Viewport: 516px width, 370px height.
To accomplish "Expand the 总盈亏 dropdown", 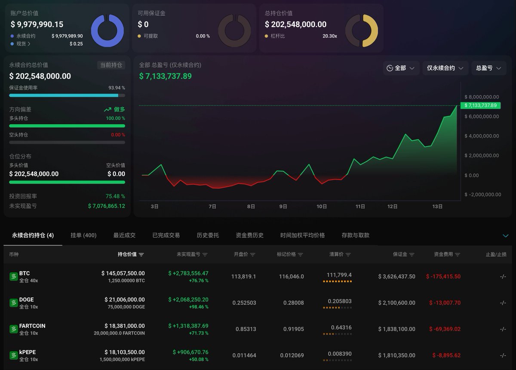I will [489, 68].
